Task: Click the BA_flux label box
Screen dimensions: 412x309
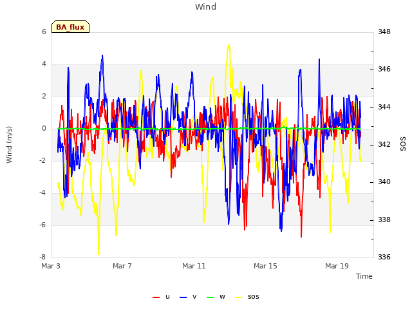Action: click(x=70, y=26)
